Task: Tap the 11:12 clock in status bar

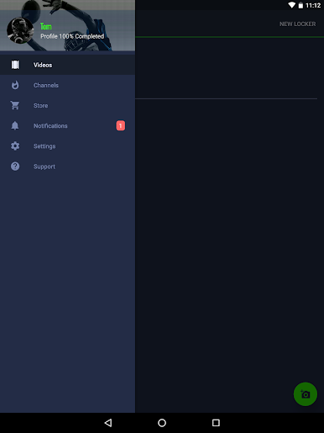Action: 313,5
